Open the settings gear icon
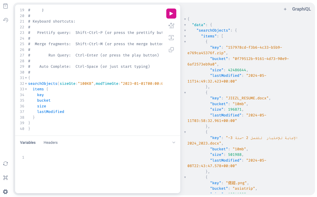 pos(6,192)
